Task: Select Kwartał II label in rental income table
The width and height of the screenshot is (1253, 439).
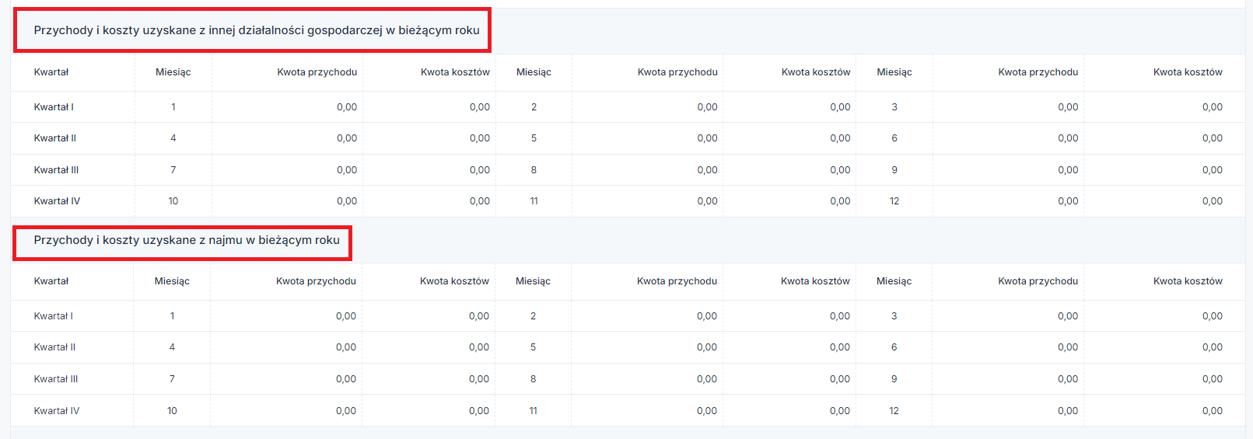Action: 54,347
